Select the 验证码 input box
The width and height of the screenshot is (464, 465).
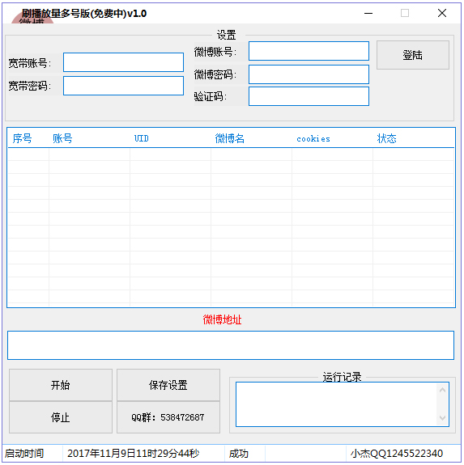pos(309,96)
